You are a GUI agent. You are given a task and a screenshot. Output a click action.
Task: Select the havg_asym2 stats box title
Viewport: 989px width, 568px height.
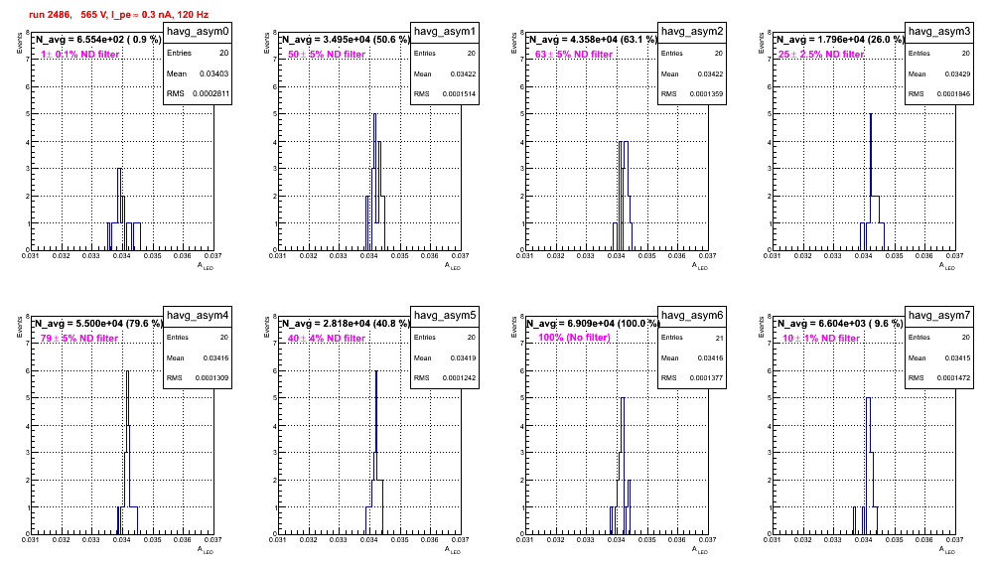692,31
